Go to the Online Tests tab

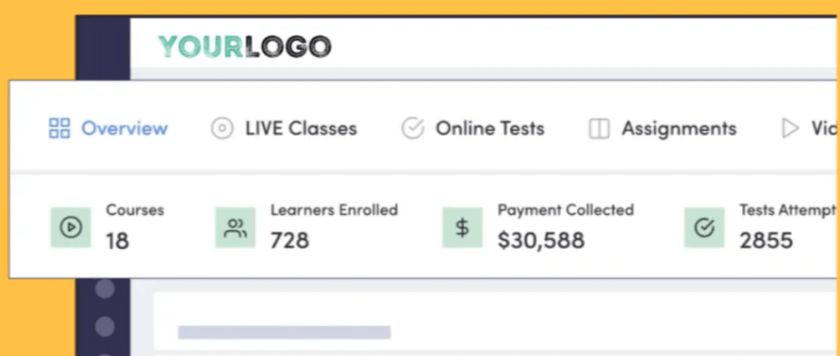click(473, 129)
